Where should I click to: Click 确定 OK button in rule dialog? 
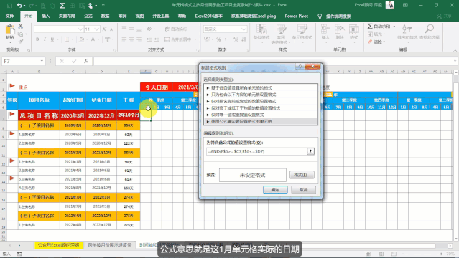[x=275, y=190]
